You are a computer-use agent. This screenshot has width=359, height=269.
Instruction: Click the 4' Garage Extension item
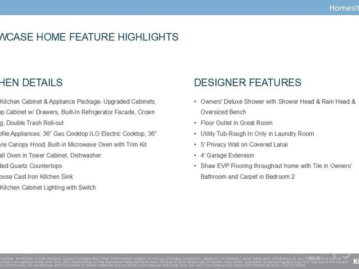point(227,155)
